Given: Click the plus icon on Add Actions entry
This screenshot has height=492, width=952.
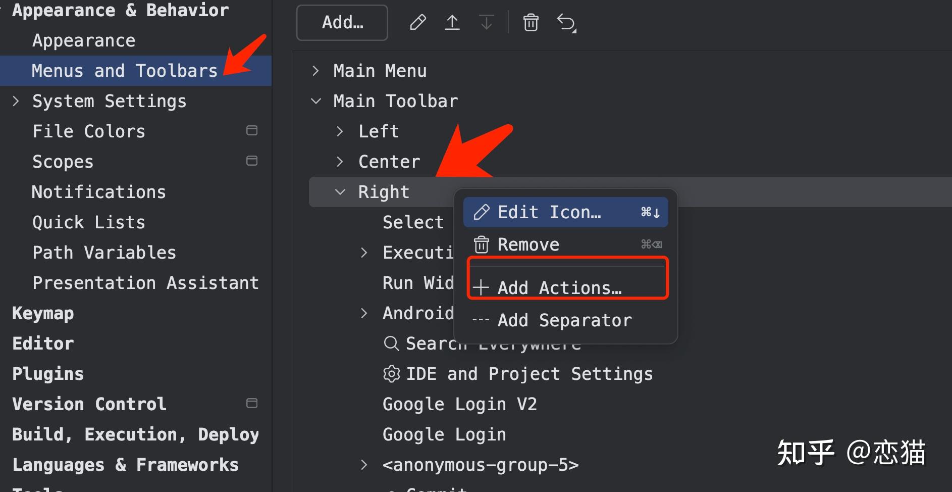Looking at the screenshot, I should pos(481,287).
